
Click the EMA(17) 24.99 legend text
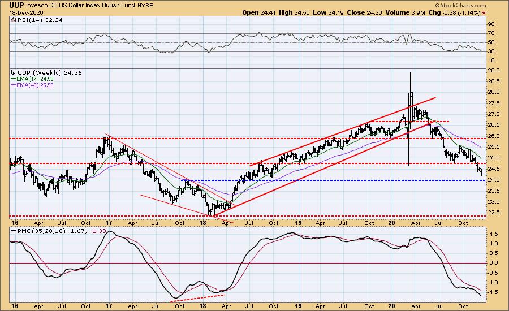coord(35,79)
